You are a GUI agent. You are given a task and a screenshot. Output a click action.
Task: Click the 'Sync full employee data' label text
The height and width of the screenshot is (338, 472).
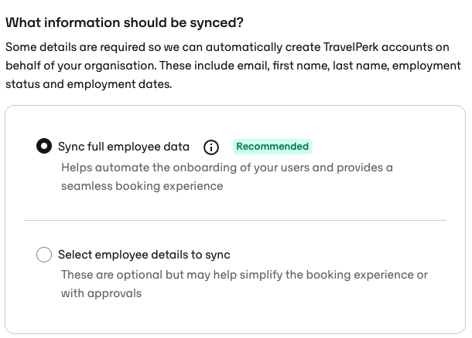pyautogui.click(x=124, y=147)
